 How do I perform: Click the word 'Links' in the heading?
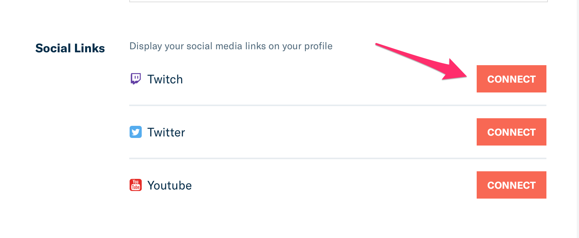[90, 48]
